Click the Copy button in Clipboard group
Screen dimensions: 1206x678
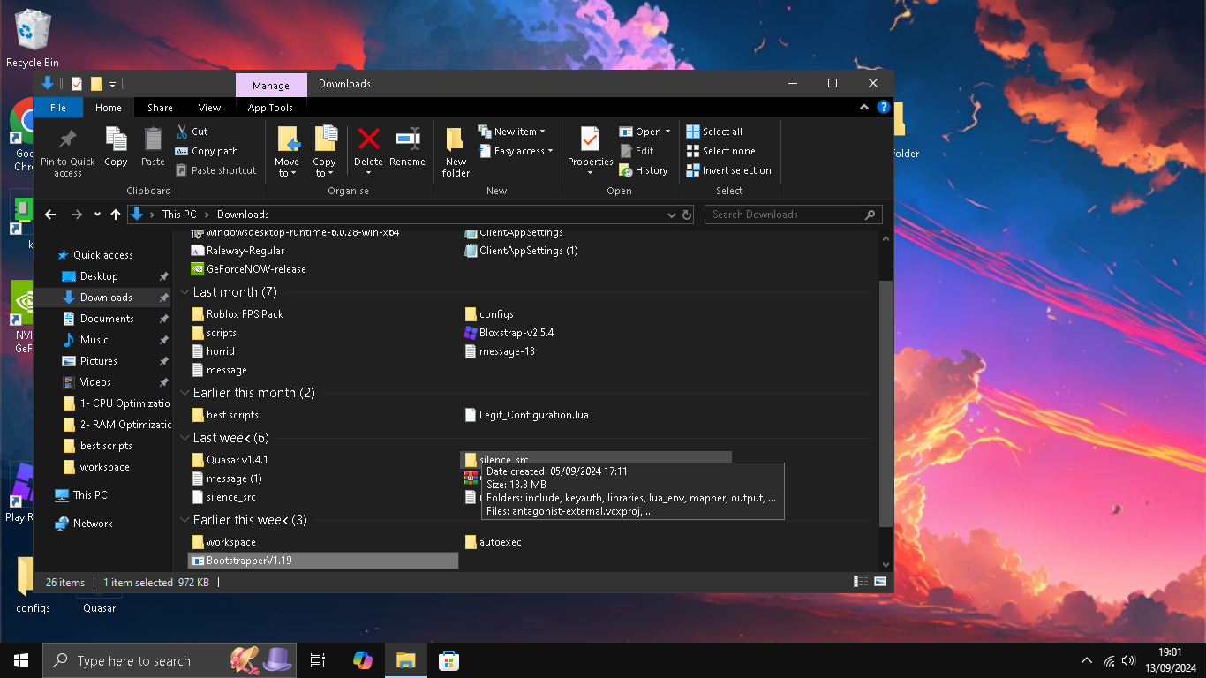pos(116,147)
